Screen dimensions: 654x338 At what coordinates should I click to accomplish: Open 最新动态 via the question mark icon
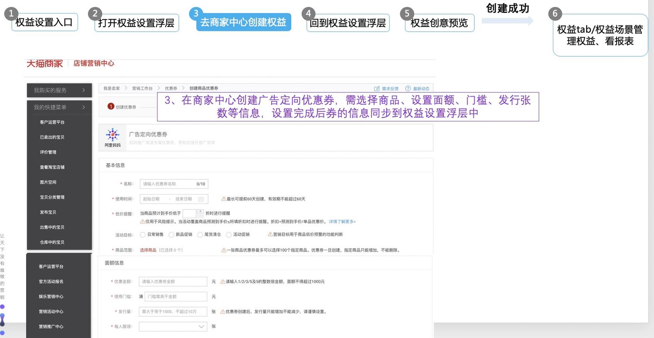[407, 88]
